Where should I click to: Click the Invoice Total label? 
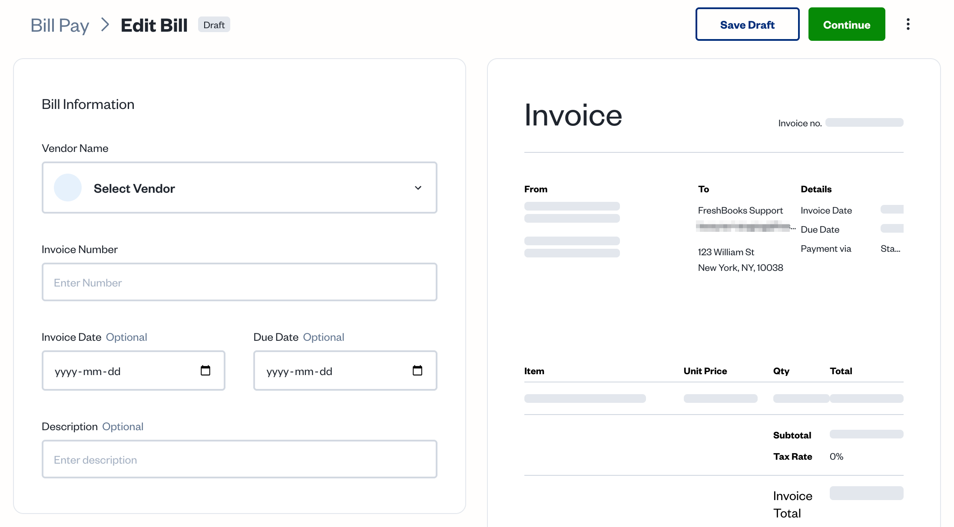[x=792, y=504]
